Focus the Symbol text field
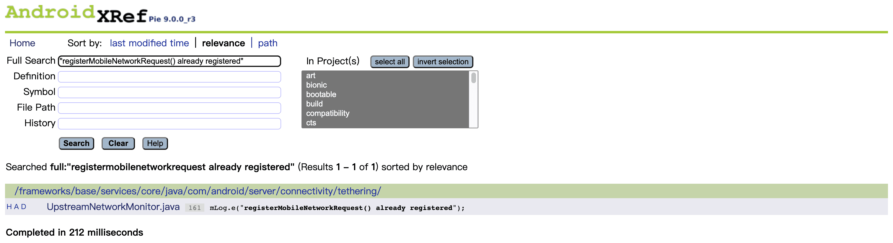 tap(169, 92)
